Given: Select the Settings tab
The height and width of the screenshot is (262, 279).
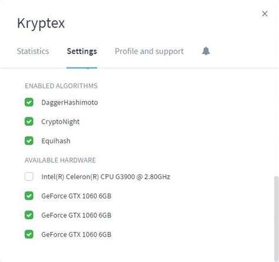Looking at the screenshot, I should click(82, 51).
